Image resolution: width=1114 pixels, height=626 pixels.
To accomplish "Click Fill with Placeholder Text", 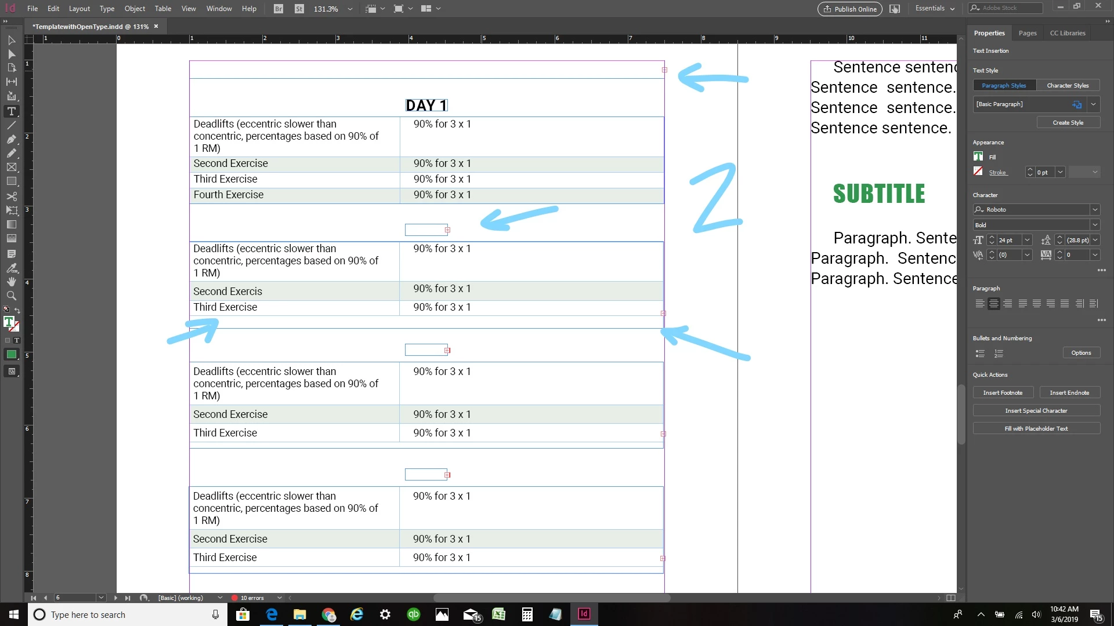I will click(1036, 428).
